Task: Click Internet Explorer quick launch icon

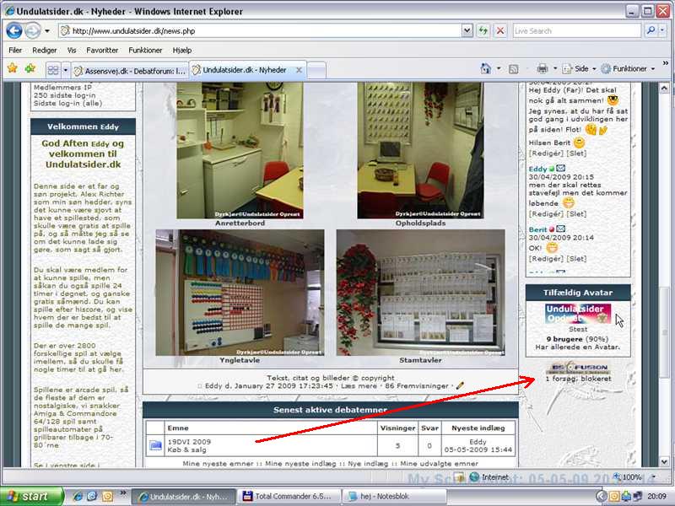Action: pyautogui.click(x=77, y=496)
